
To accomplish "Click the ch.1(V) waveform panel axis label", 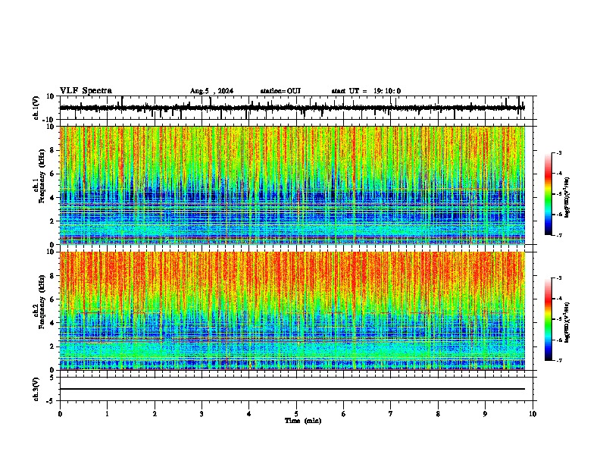I will [x=36, y=108].
